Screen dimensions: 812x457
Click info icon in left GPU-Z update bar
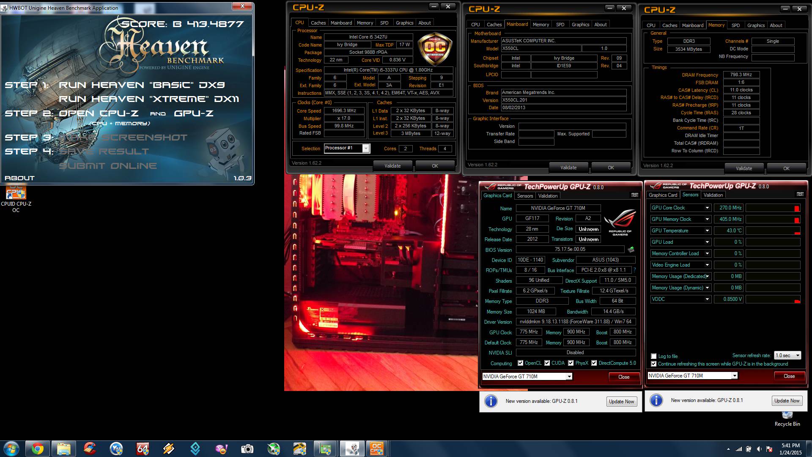[491, 401]
